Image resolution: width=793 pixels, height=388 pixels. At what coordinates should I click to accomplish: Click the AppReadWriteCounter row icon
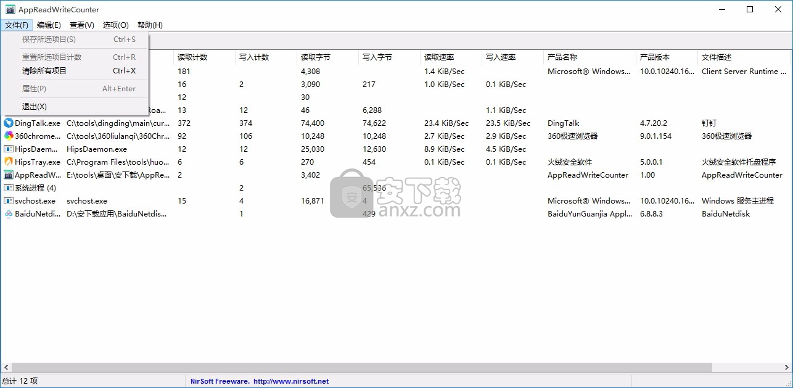coord(9,175)
